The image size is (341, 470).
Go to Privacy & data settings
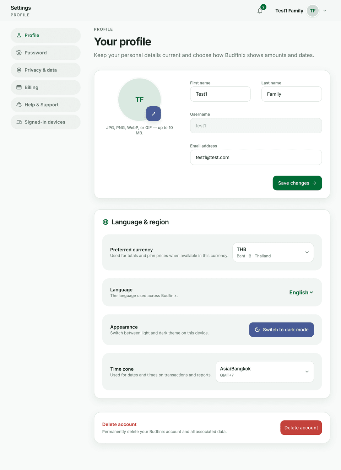click(45, 70)
